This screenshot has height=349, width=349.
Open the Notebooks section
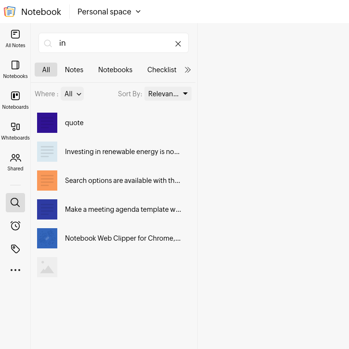(x=15, y=69)
